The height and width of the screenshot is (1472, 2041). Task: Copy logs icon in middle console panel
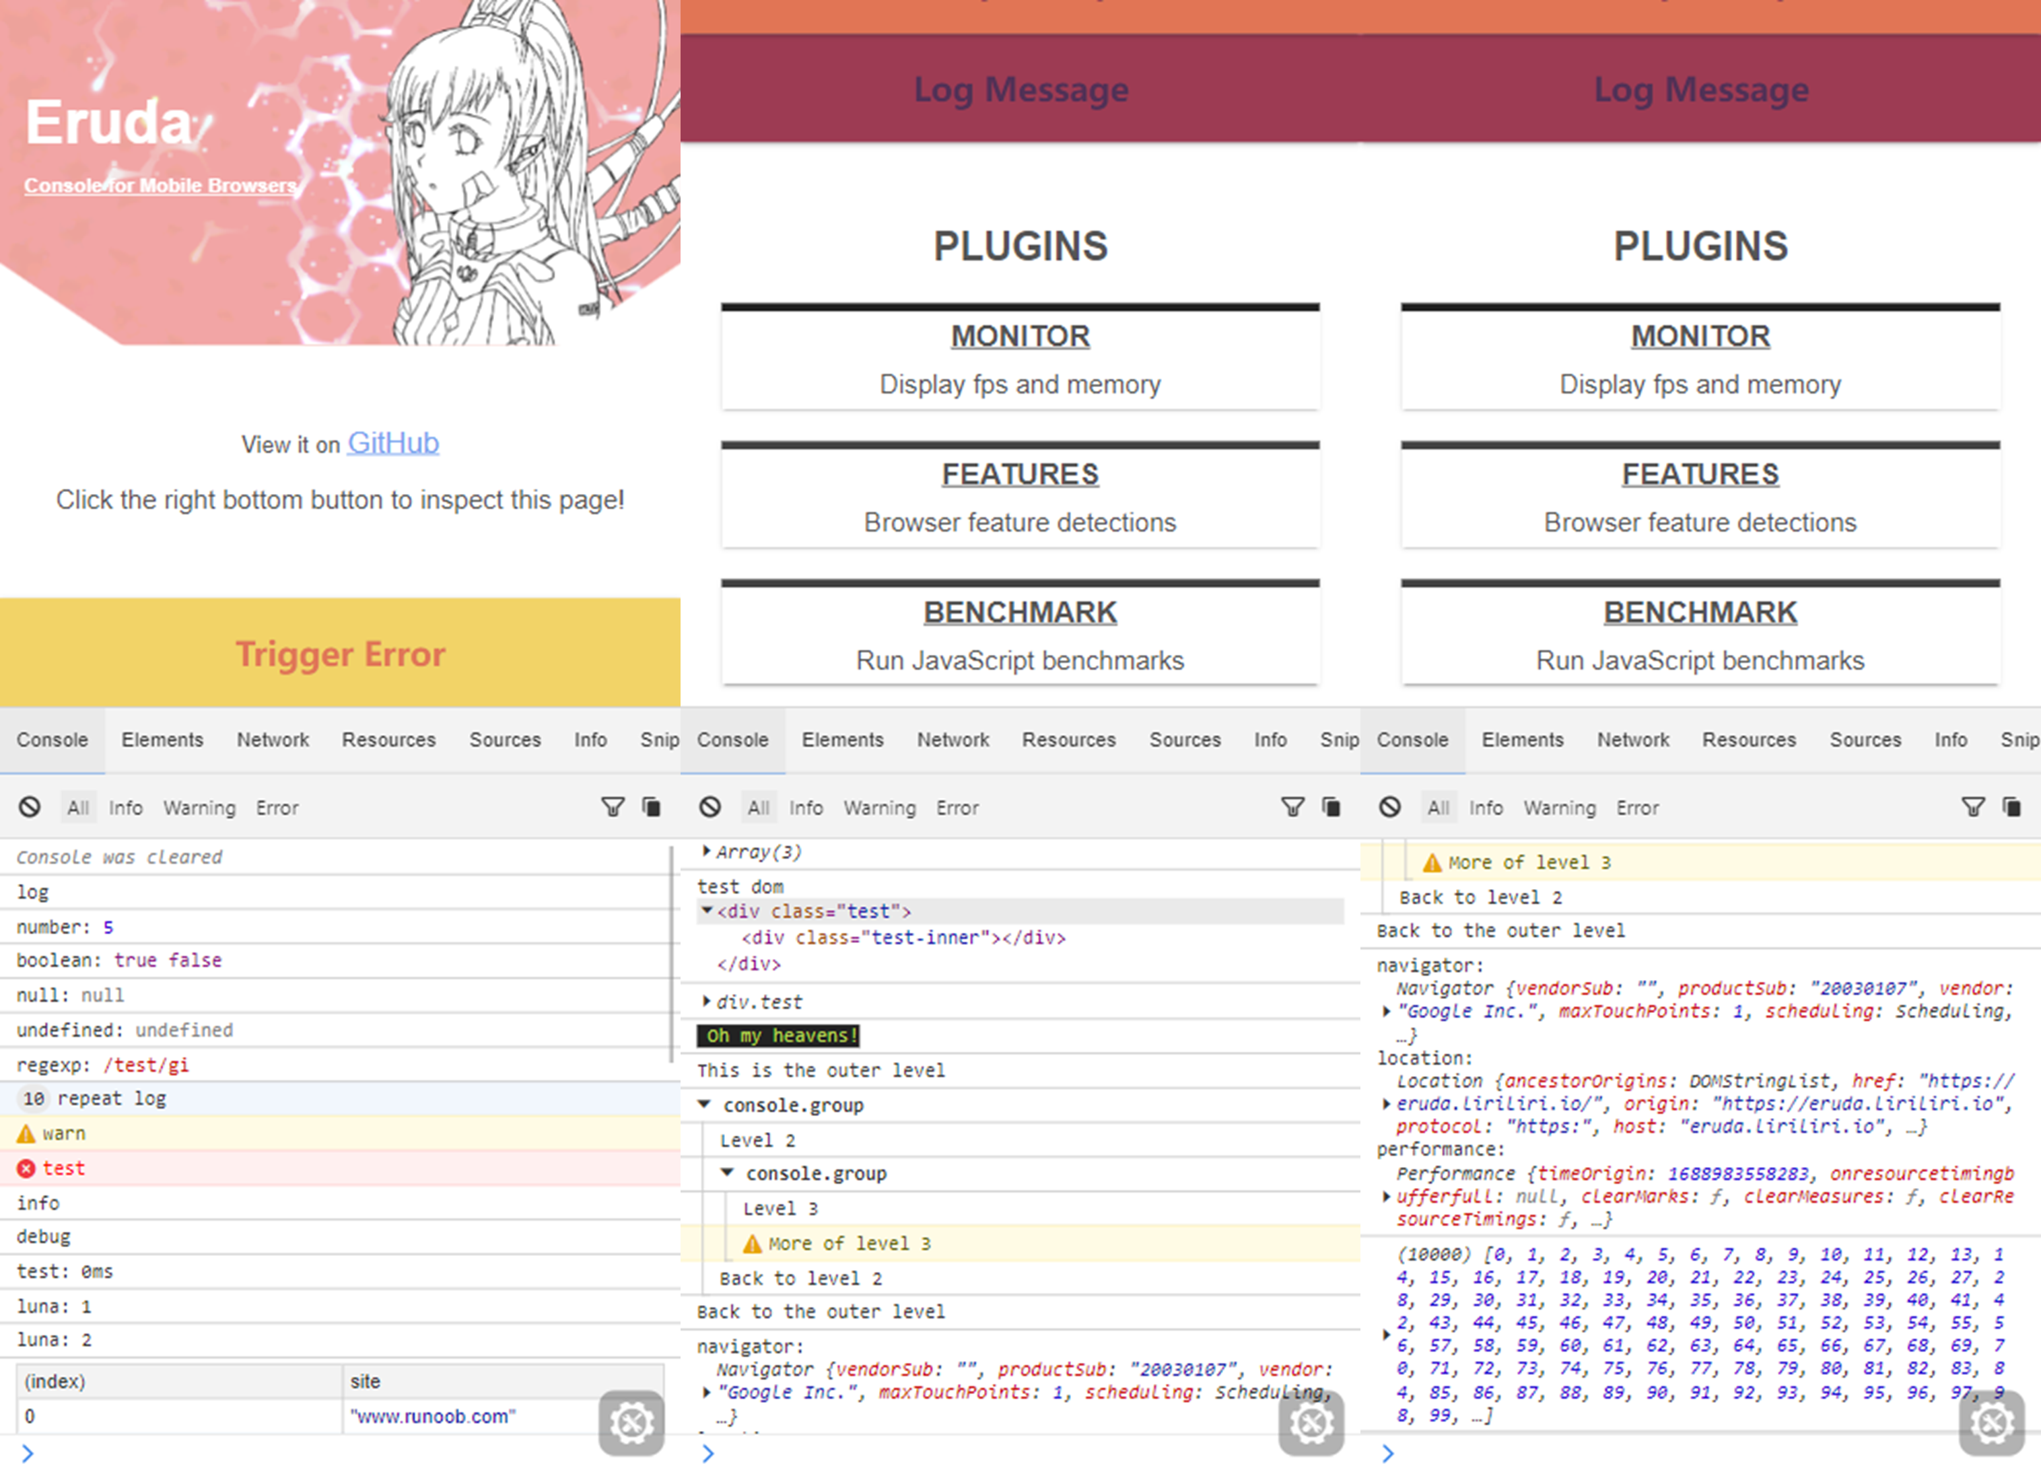click(1332, 807)
